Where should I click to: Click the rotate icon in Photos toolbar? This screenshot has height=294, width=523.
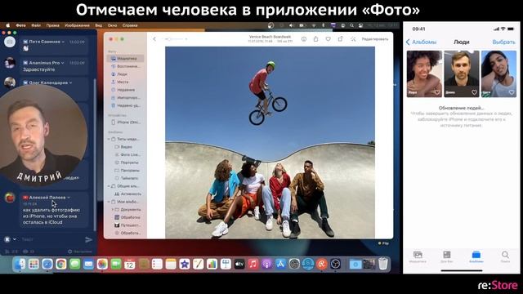tap(340, 38)
